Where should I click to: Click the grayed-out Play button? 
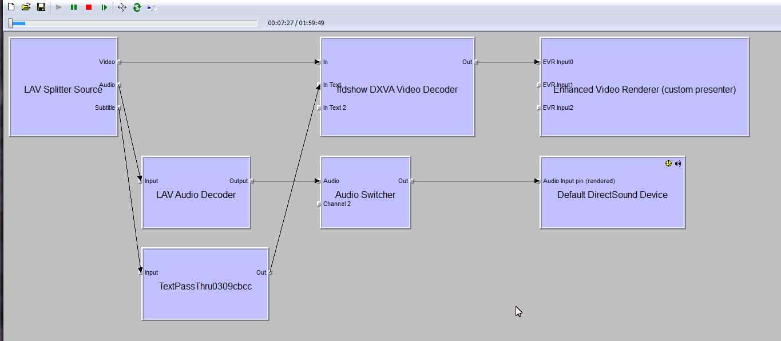point(59,7)
